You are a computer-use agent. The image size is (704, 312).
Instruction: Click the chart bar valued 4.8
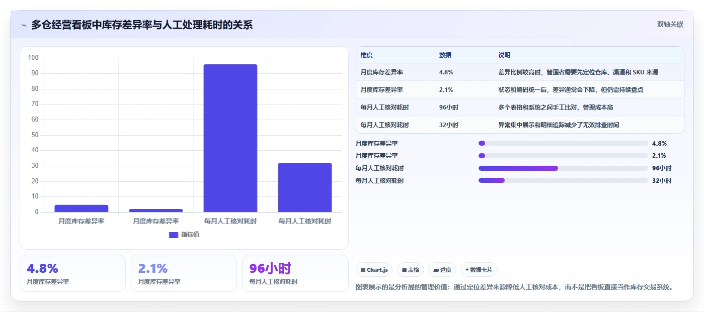tap(82, 209)
